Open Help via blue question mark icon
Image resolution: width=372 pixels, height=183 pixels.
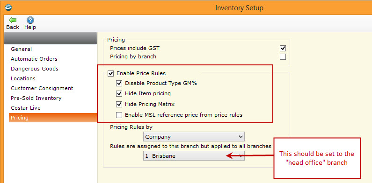point(30,20)
